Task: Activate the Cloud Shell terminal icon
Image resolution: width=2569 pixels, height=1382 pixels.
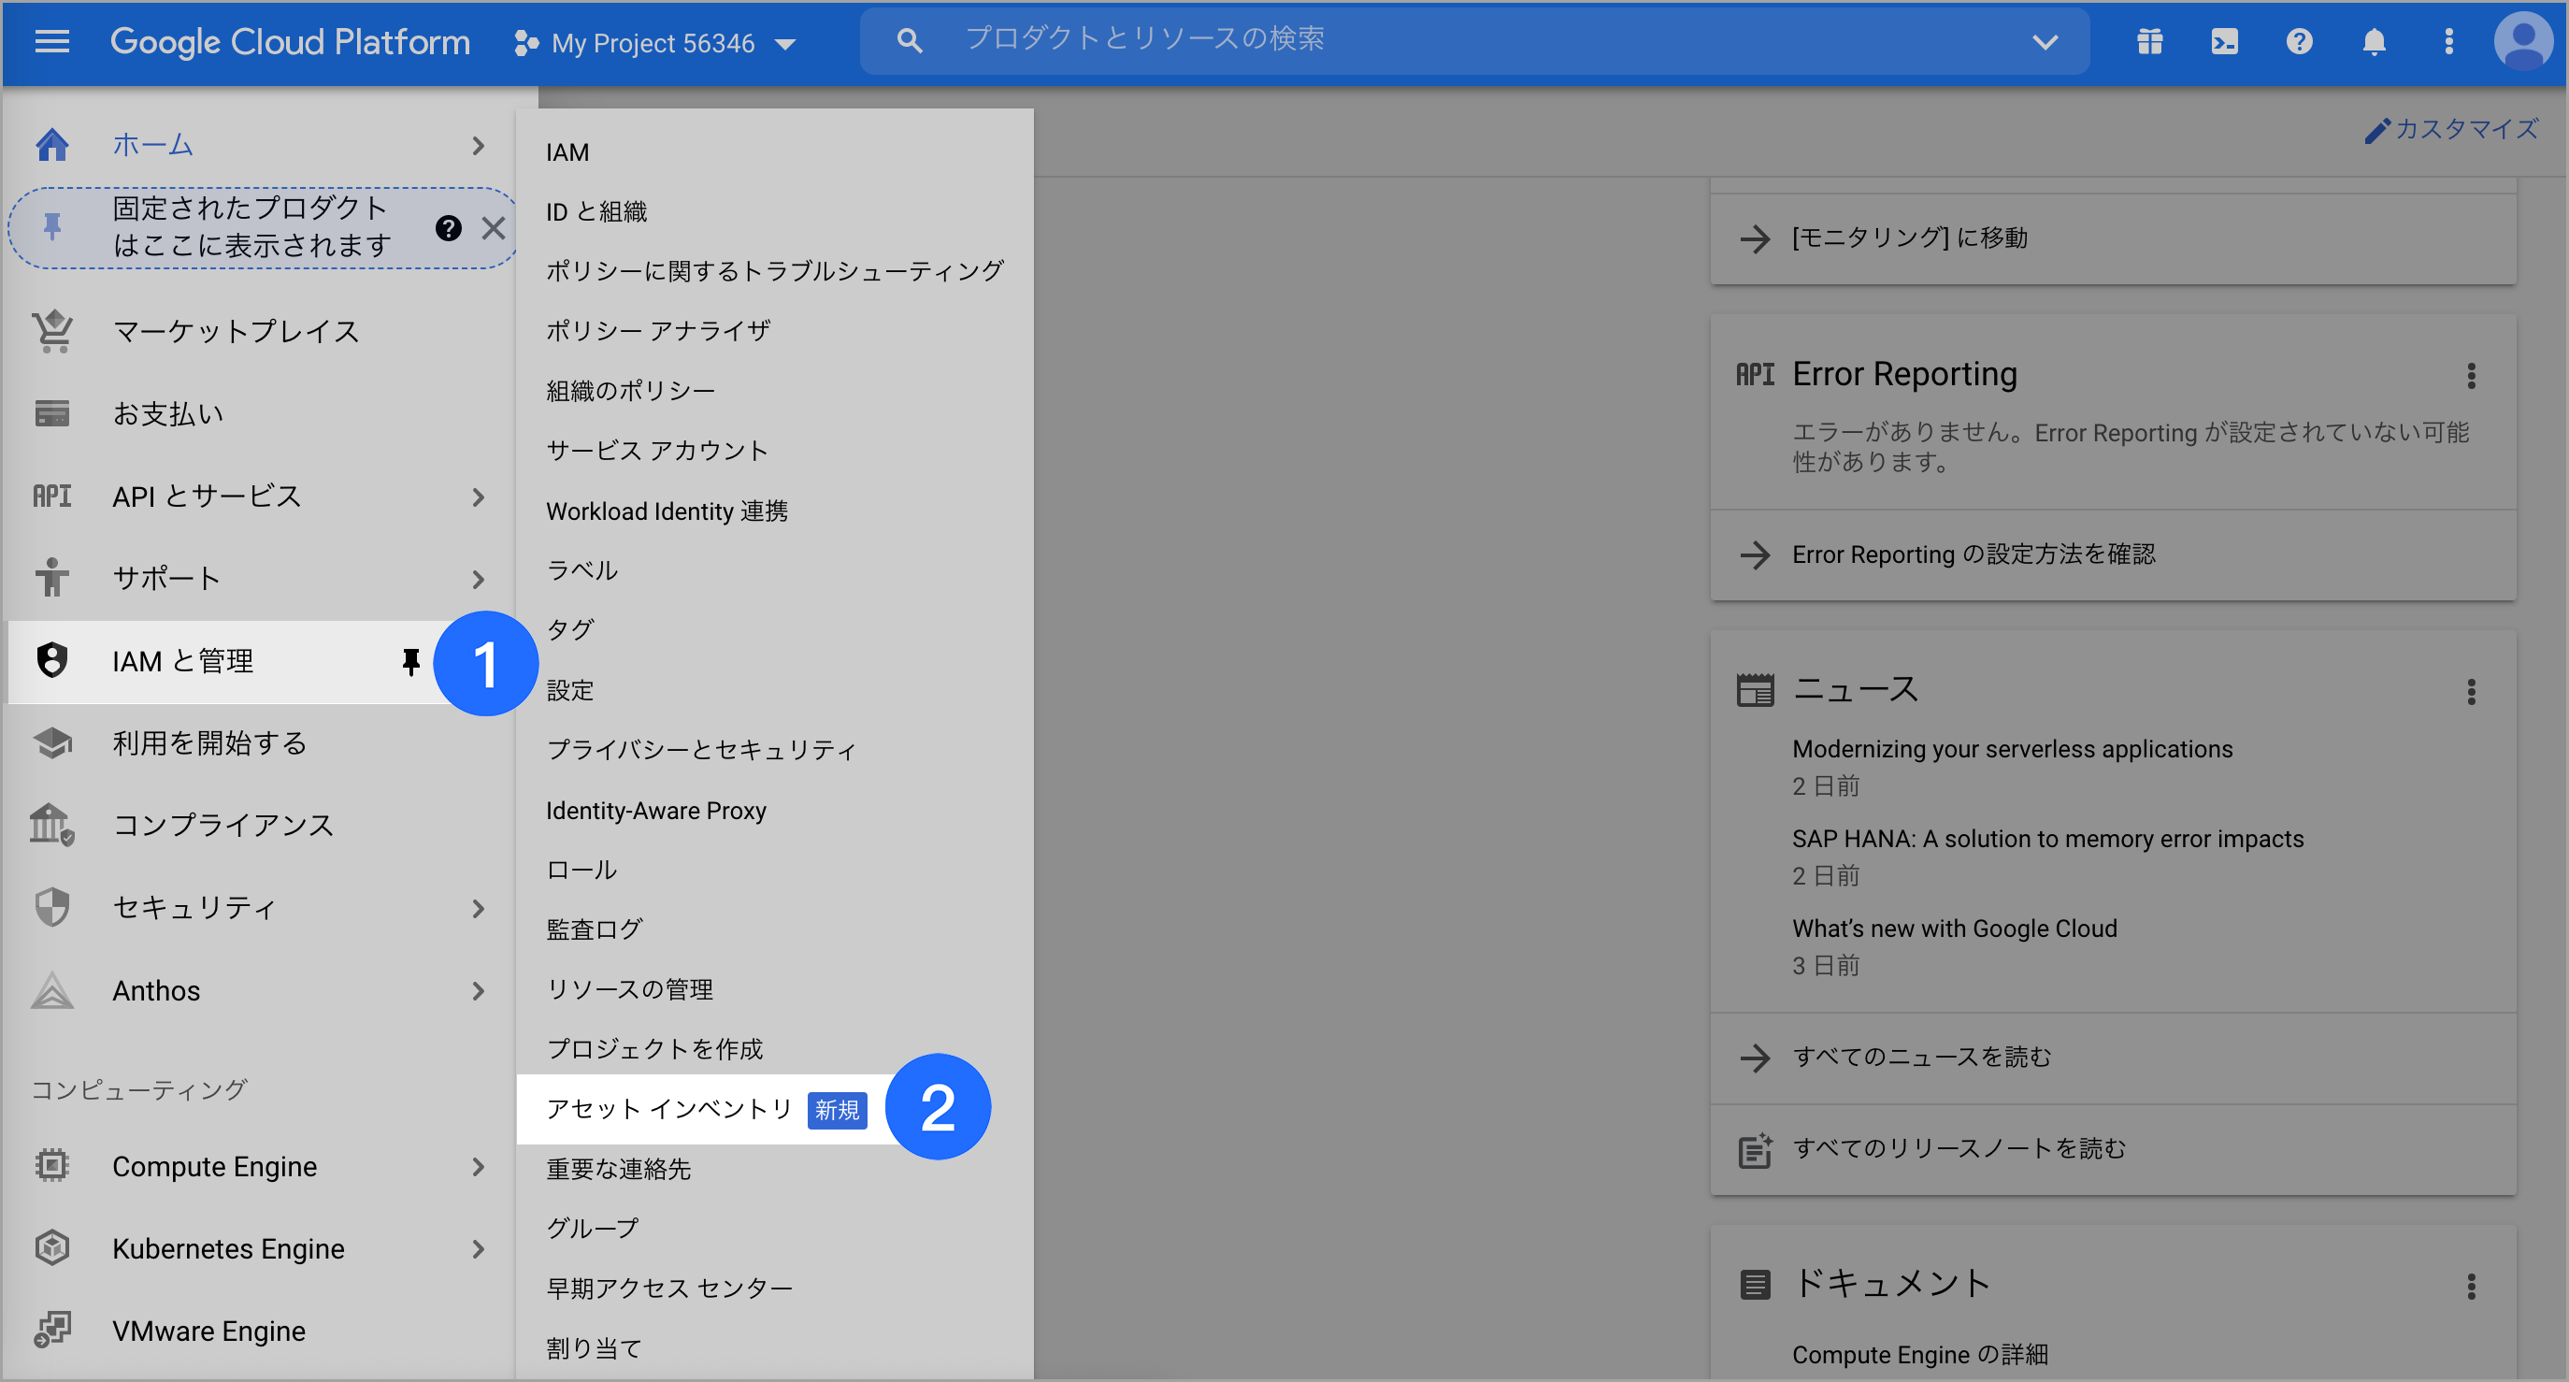Action: (x=2223, y=41)
